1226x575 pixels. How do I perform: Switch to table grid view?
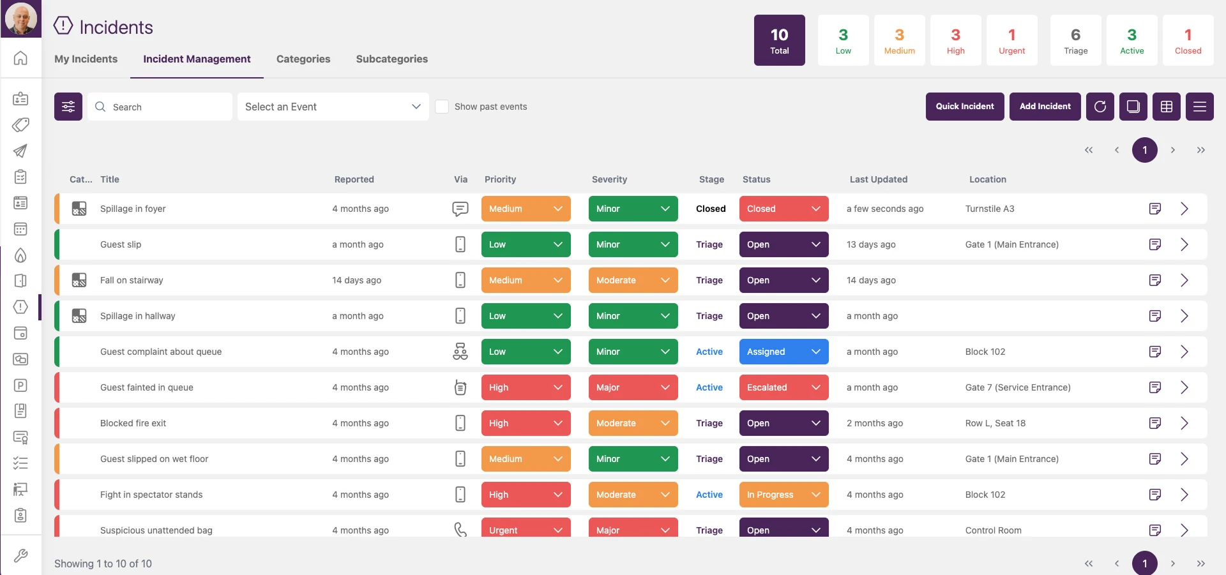[x=1166, y=107]
